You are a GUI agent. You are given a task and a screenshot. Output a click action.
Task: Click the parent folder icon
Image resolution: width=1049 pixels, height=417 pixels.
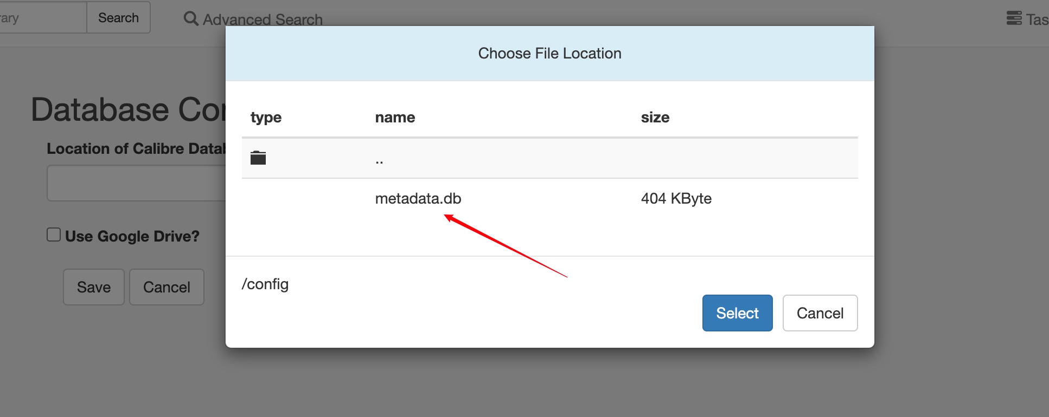pos(258,158)
